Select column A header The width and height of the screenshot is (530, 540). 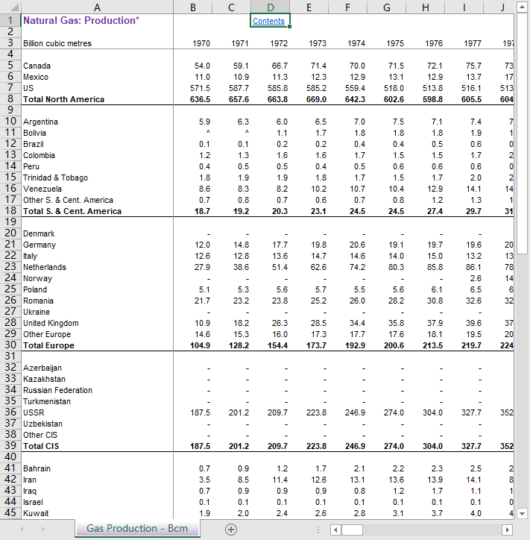(x=97, y=7)
